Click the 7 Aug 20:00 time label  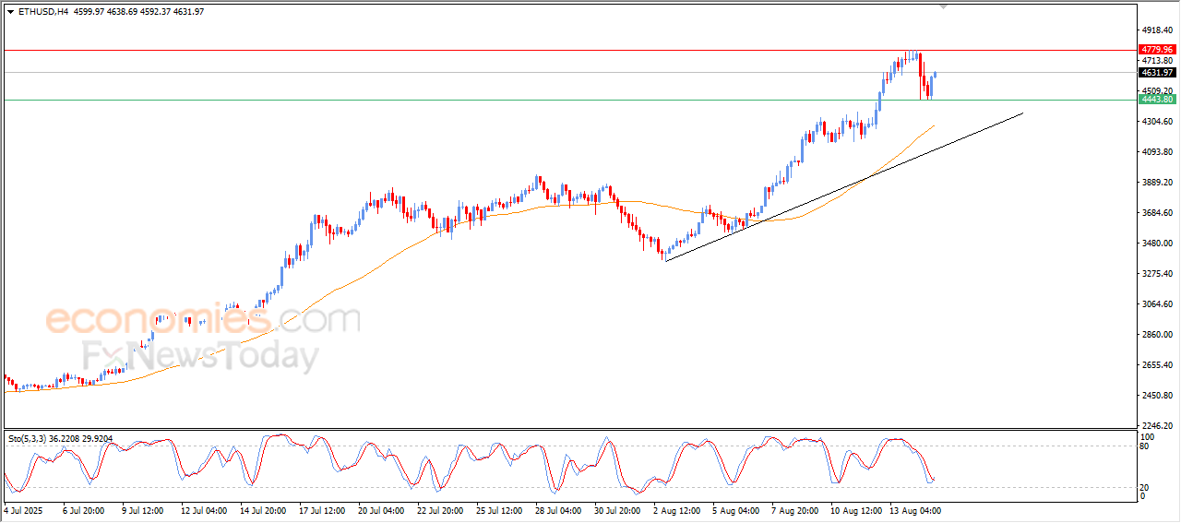(x=794, y=510)
